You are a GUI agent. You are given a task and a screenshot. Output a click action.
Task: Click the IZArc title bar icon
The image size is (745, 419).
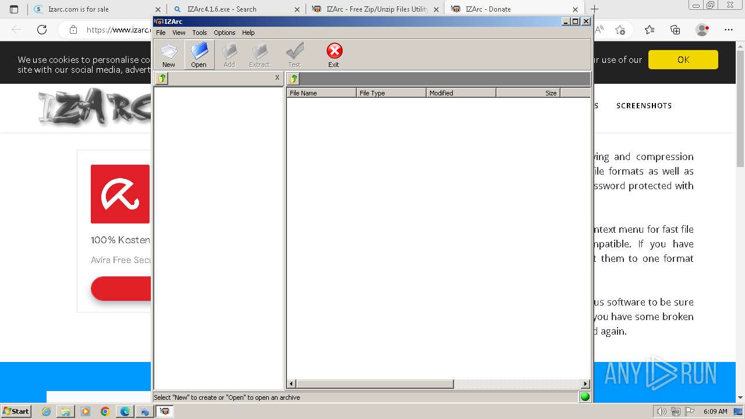coord(158,22)
